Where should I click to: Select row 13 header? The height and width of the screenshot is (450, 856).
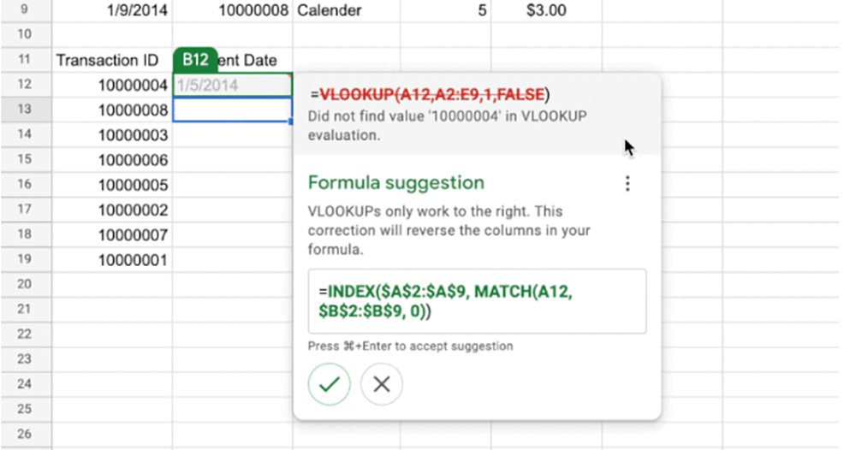(x=26, y=110)
